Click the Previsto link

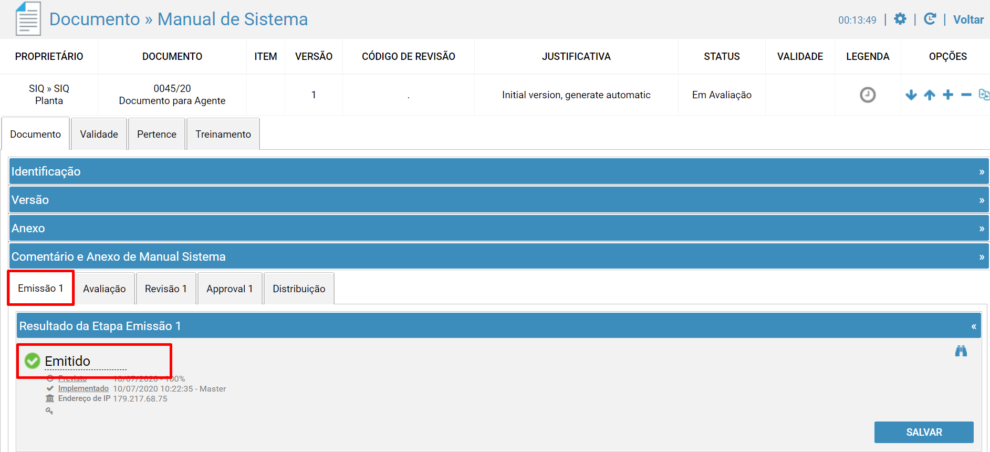(72, 378)
